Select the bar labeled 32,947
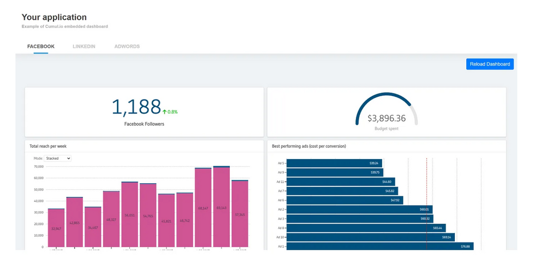 pyautogui.click(x=56, y=228)
